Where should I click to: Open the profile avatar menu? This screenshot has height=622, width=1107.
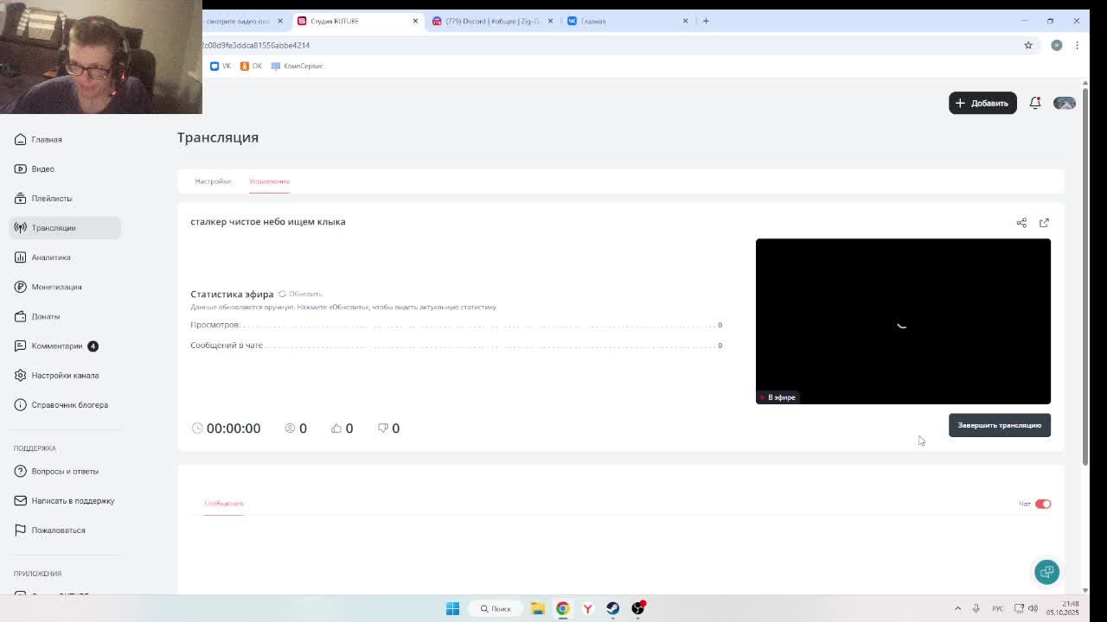[1065, 103]
